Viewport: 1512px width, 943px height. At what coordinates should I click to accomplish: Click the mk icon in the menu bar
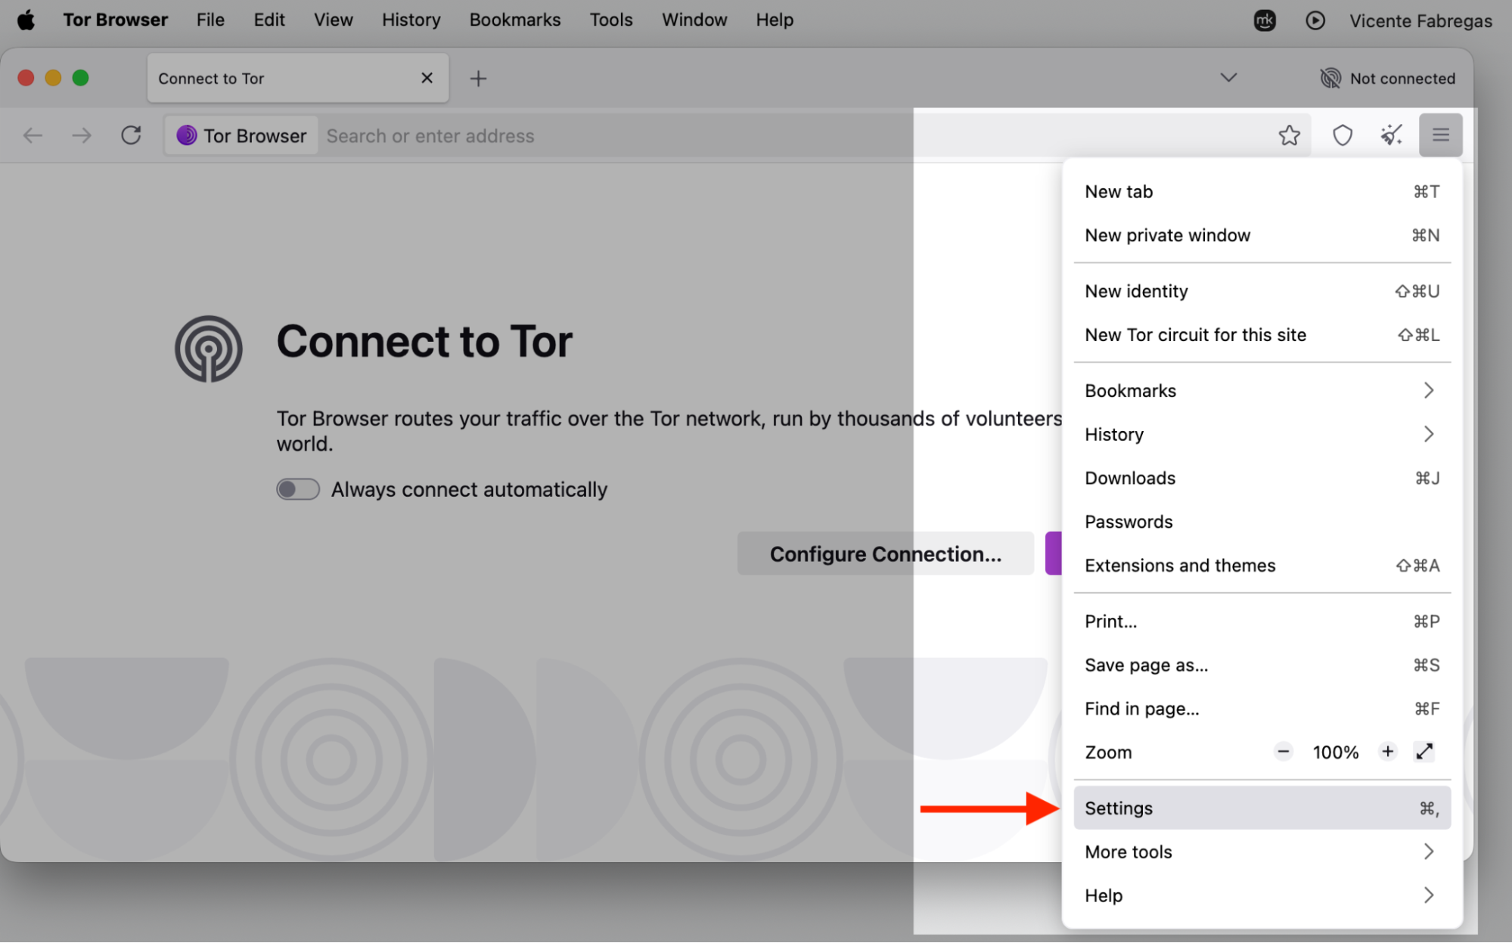[1264, 20]
